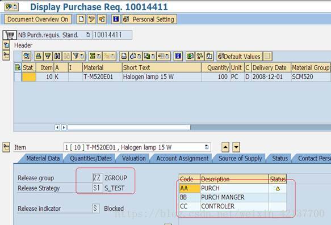331x225 pixels.
Task: Open the filter options dropdown arrow
Action: coord(82,57)
